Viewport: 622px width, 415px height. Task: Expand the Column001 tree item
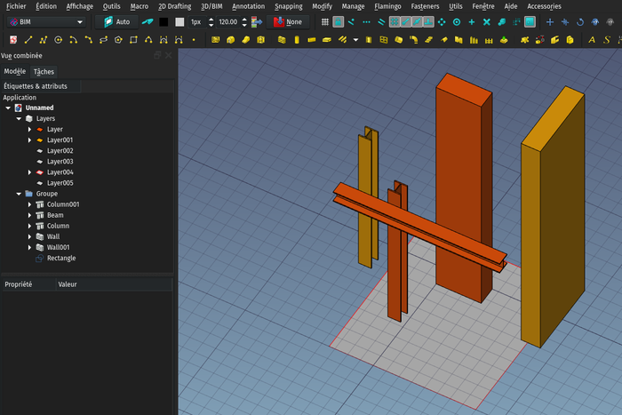tap(30, 204)
